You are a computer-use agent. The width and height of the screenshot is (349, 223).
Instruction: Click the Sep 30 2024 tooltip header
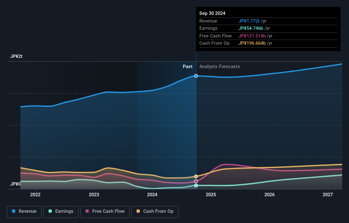tap(213, 13)
